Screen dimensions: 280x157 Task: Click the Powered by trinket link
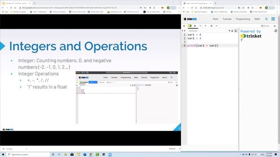[x=251, y=34]
